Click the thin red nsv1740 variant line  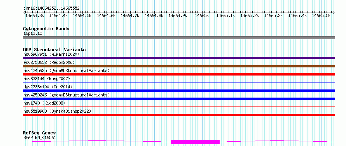tap(179, 106)
